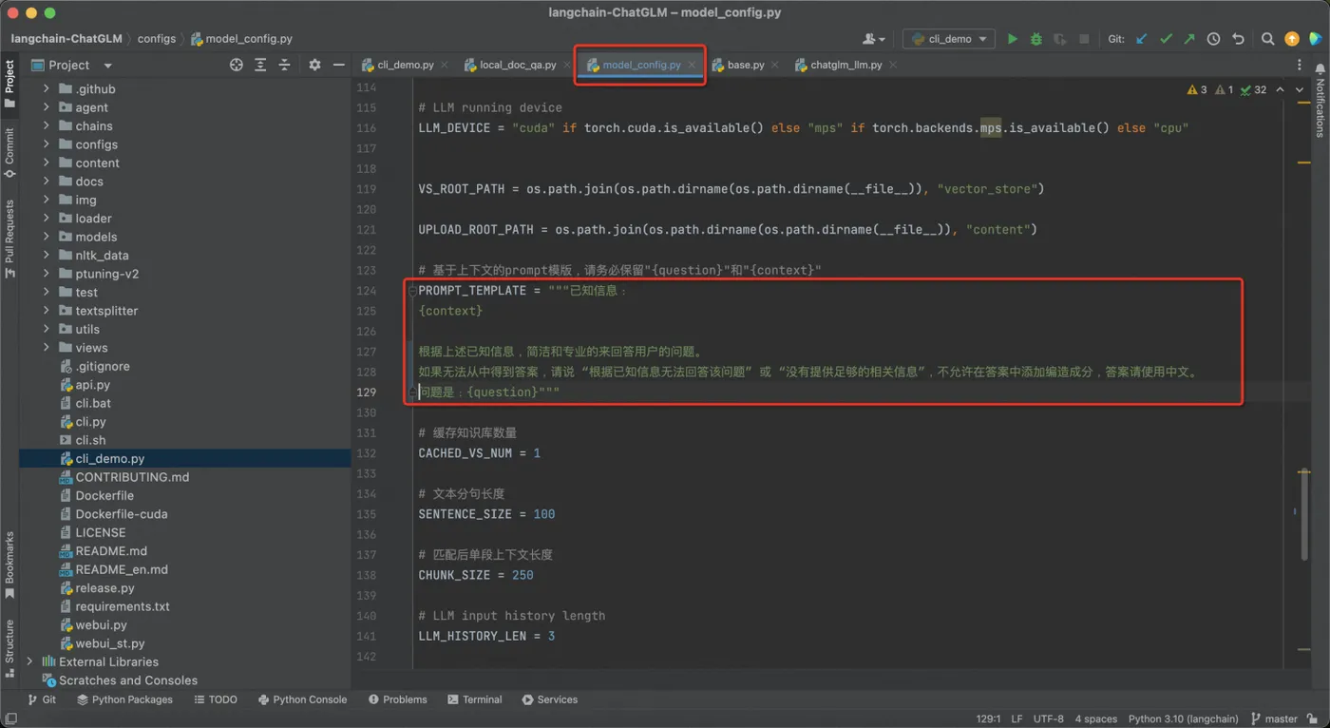Open Project panel settings gear
1330x728 pixels.
(x=314, y=65)
